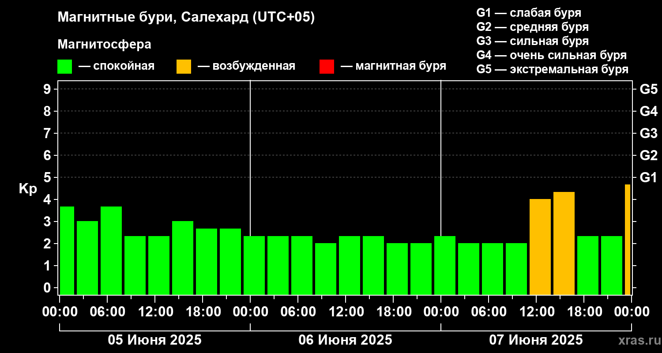Click the 'G3 — сильная буря' legend line
This screenshot has height=353, width=662.
coord(532,41)
